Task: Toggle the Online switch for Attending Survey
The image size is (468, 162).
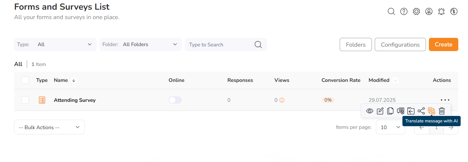Action: 175,100
